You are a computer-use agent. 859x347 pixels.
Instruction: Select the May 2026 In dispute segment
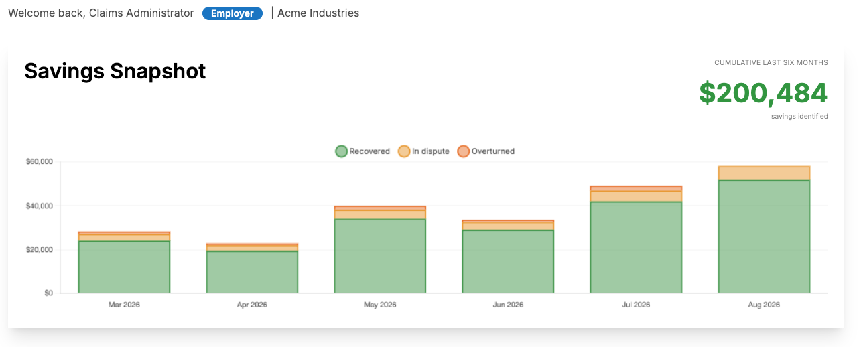point(380,215)
